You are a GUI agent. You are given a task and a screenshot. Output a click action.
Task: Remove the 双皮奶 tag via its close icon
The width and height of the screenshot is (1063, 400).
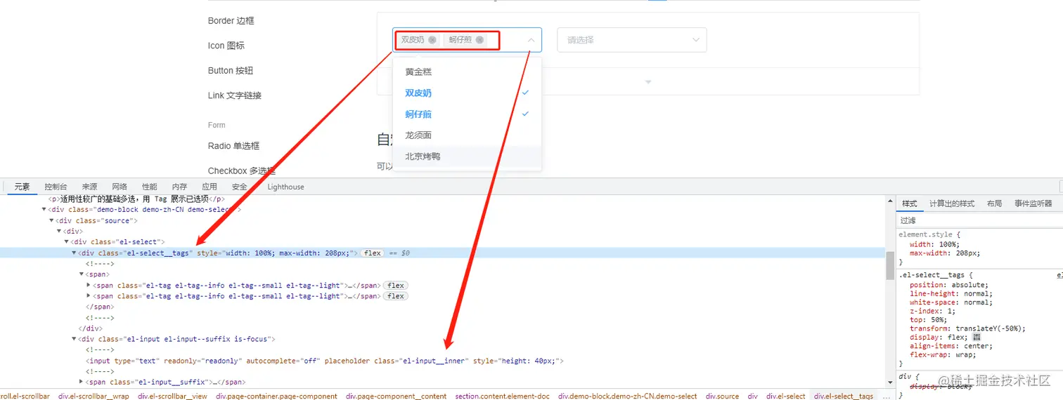[432, 40]
